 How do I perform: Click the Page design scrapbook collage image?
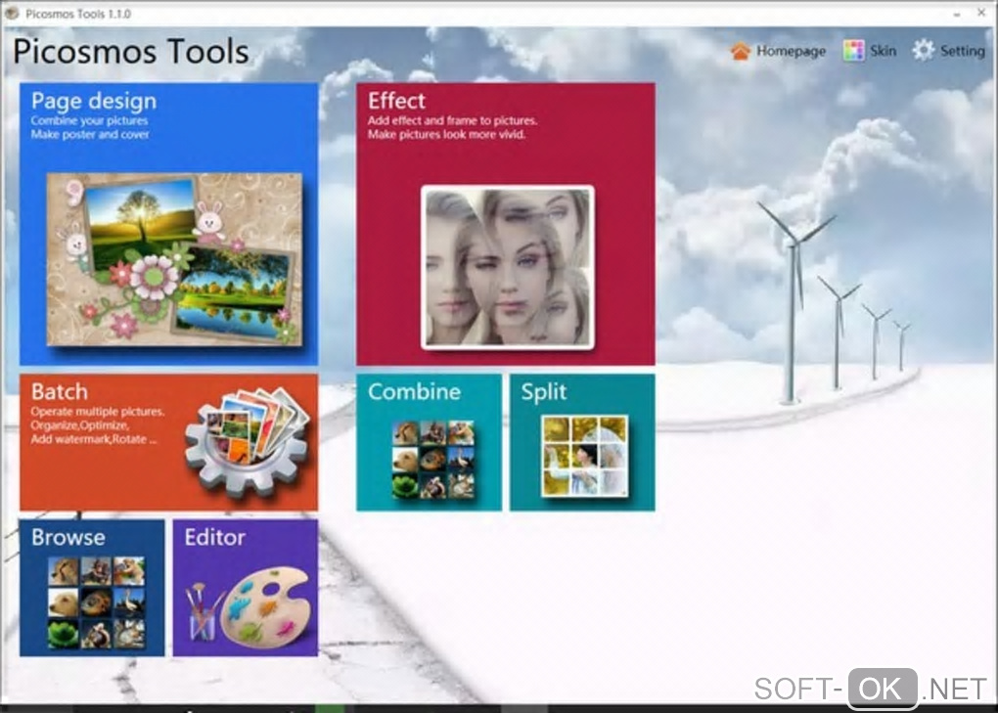tap(174, 259)
